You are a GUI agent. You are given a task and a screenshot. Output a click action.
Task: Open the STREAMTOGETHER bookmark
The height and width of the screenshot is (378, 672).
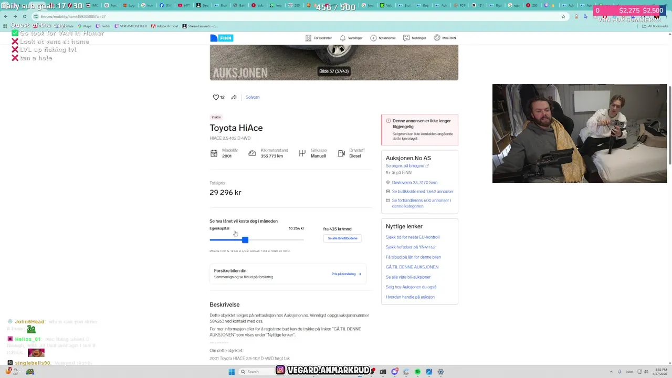(130, 26)
